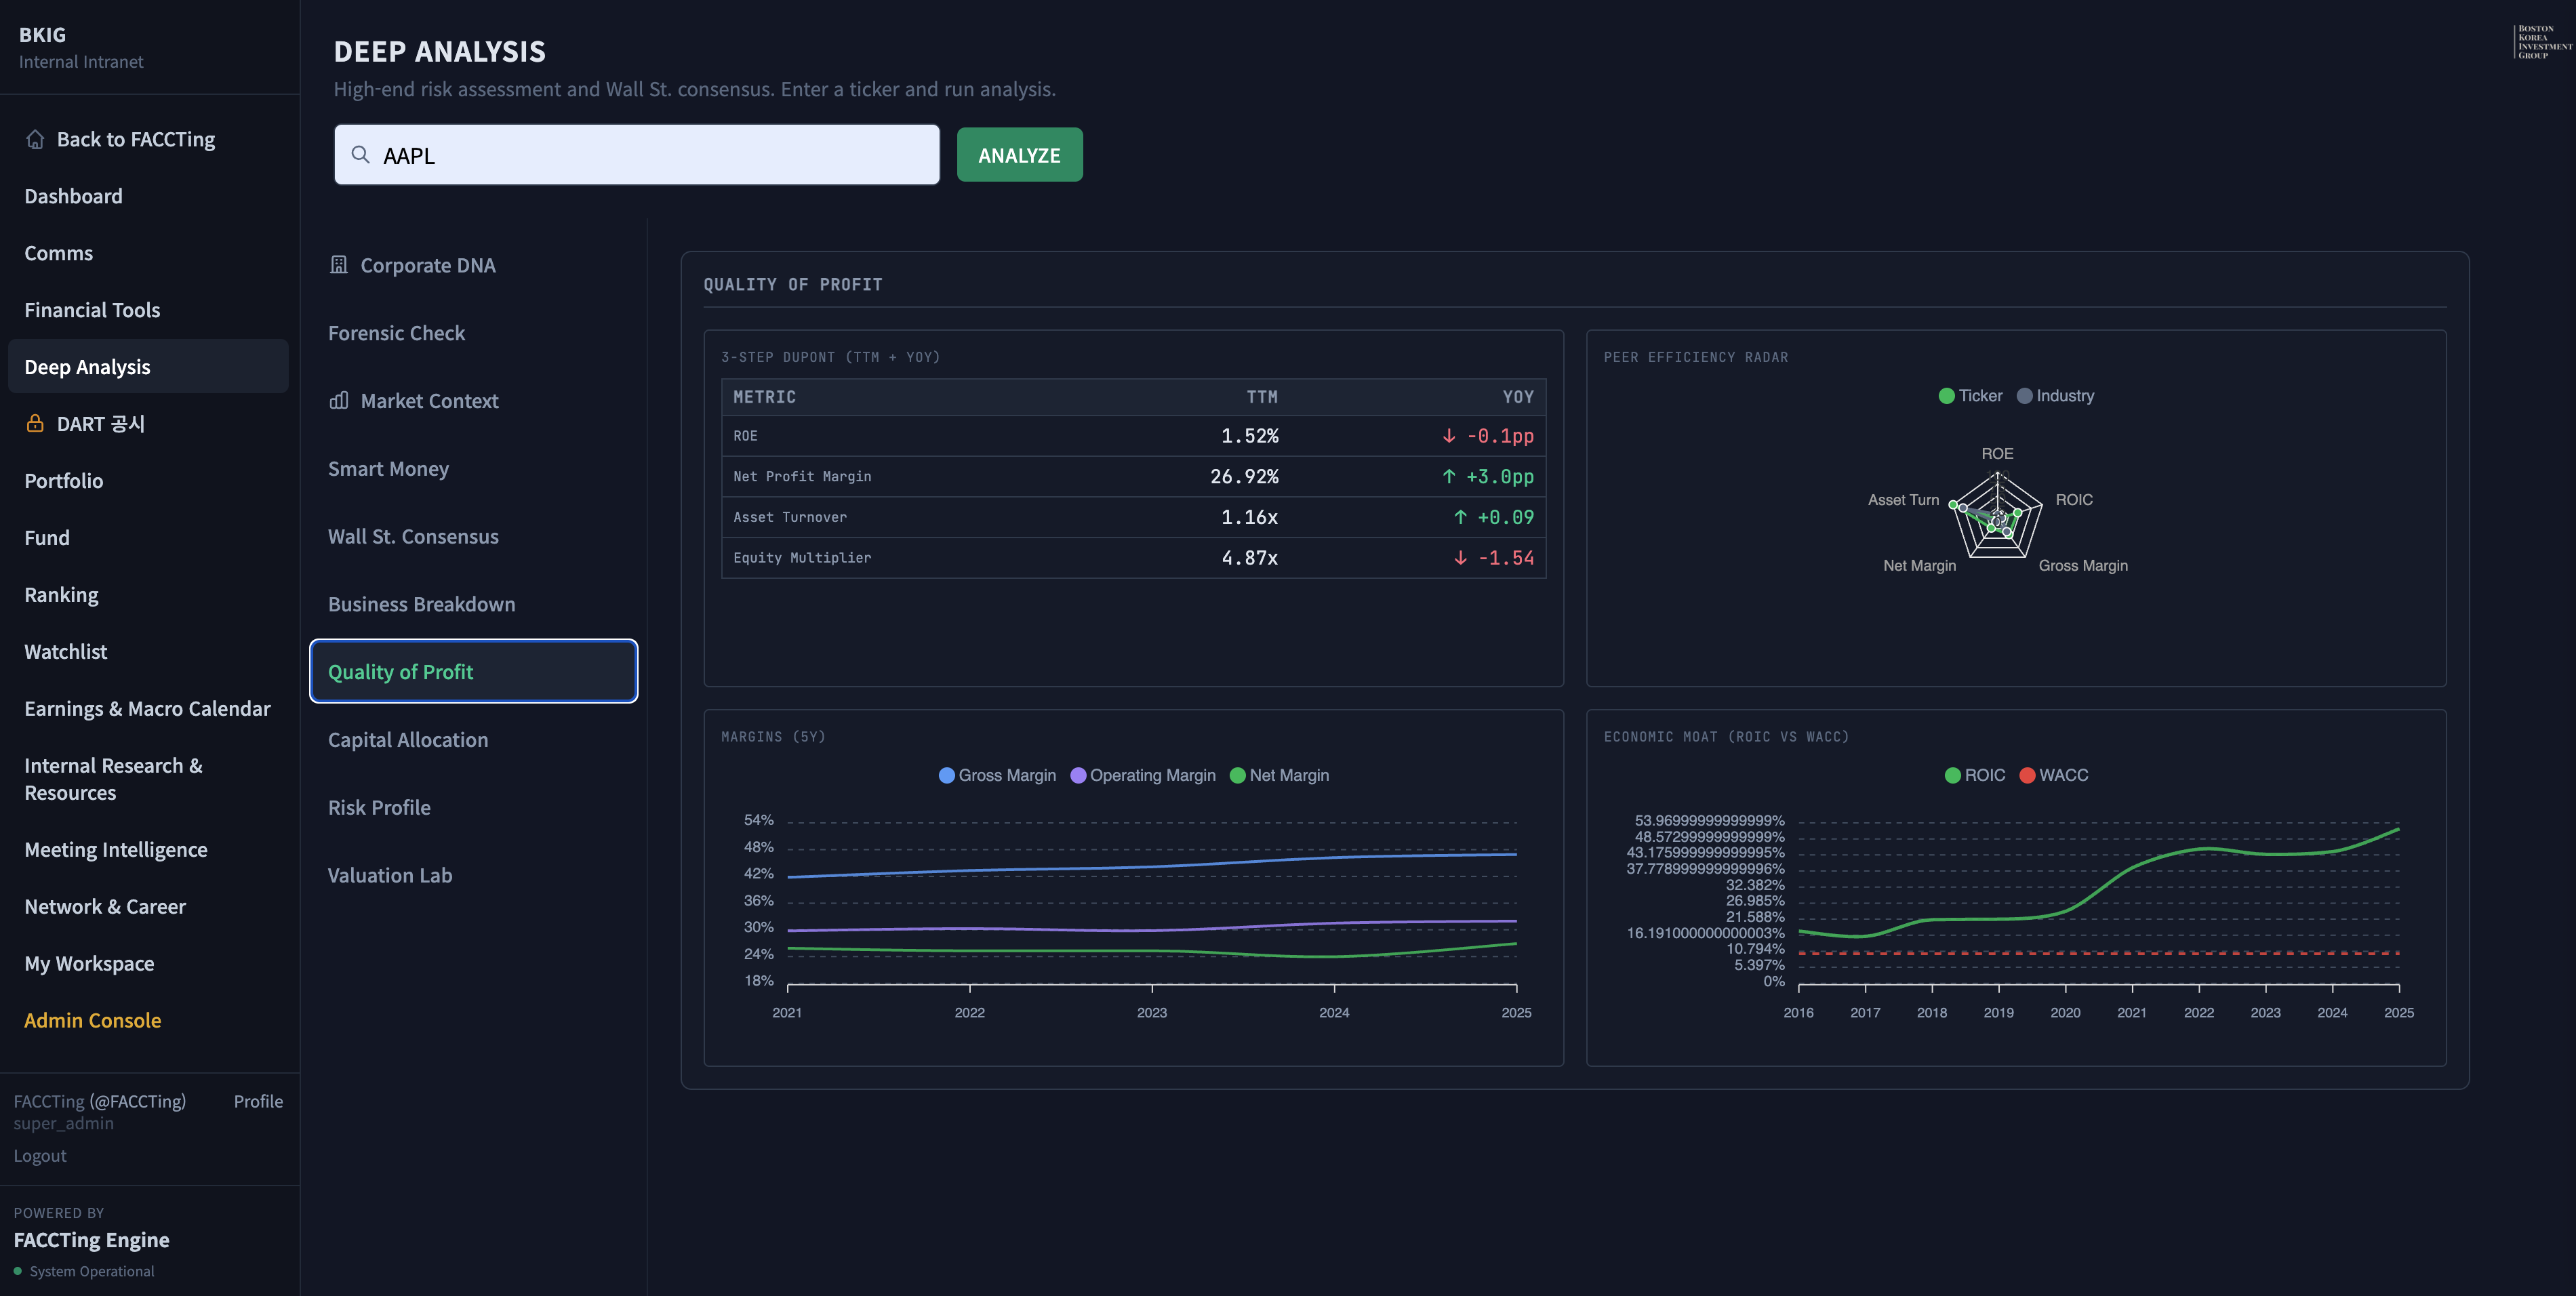Image resolution: width=2576 pixels, height=1296 pixels.
Task: Click the building icon beside Corporate DNA
Action: coord(339,265)
